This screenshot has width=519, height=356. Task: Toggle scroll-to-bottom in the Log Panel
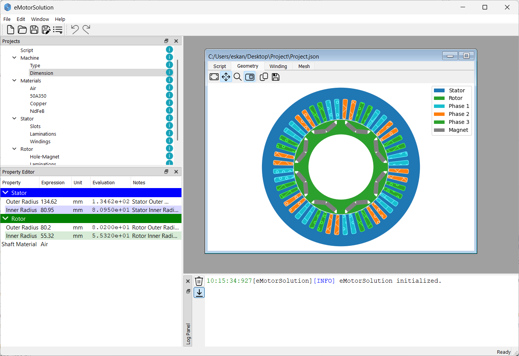[x=199, y=293]
